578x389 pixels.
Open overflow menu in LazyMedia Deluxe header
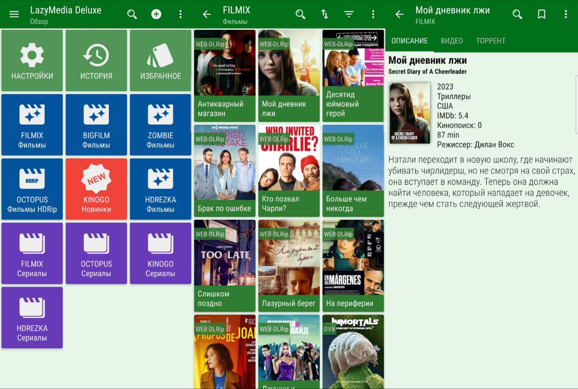click(181, 14)
